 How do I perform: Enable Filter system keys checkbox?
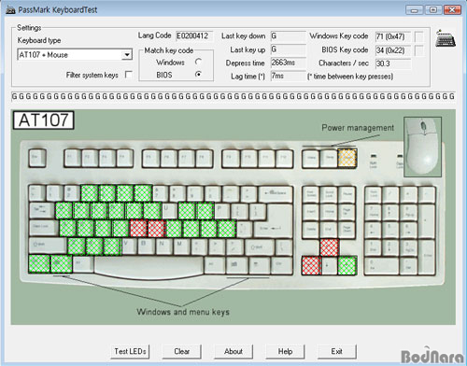pos(128,75)
